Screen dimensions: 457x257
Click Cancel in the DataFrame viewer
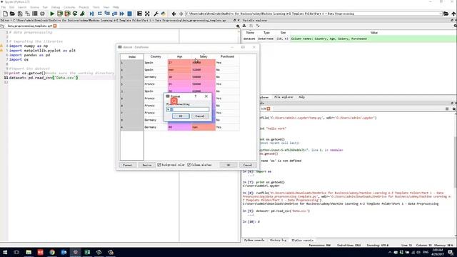pyautogui.click(x=248, y=165)
